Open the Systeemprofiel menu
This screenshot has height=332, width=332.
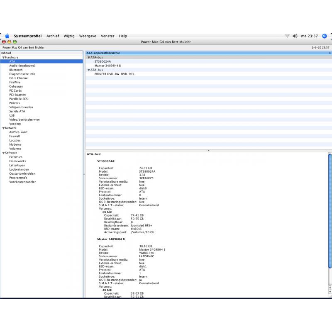click(28, 36)
